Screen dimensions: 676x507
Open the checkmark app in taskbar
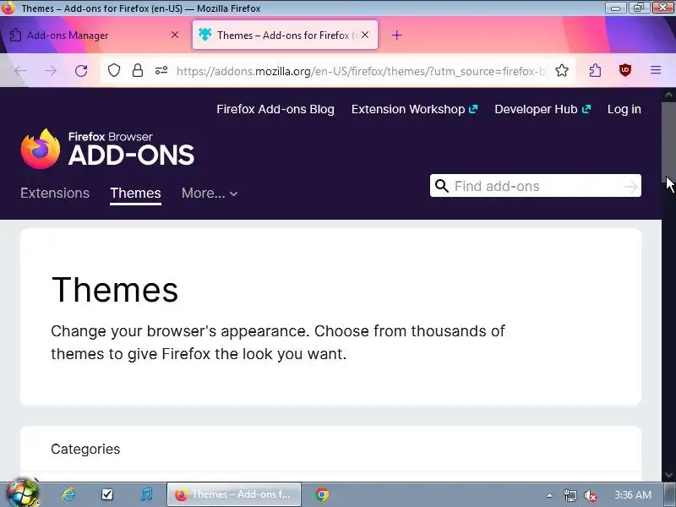click(x=107, y=494)
